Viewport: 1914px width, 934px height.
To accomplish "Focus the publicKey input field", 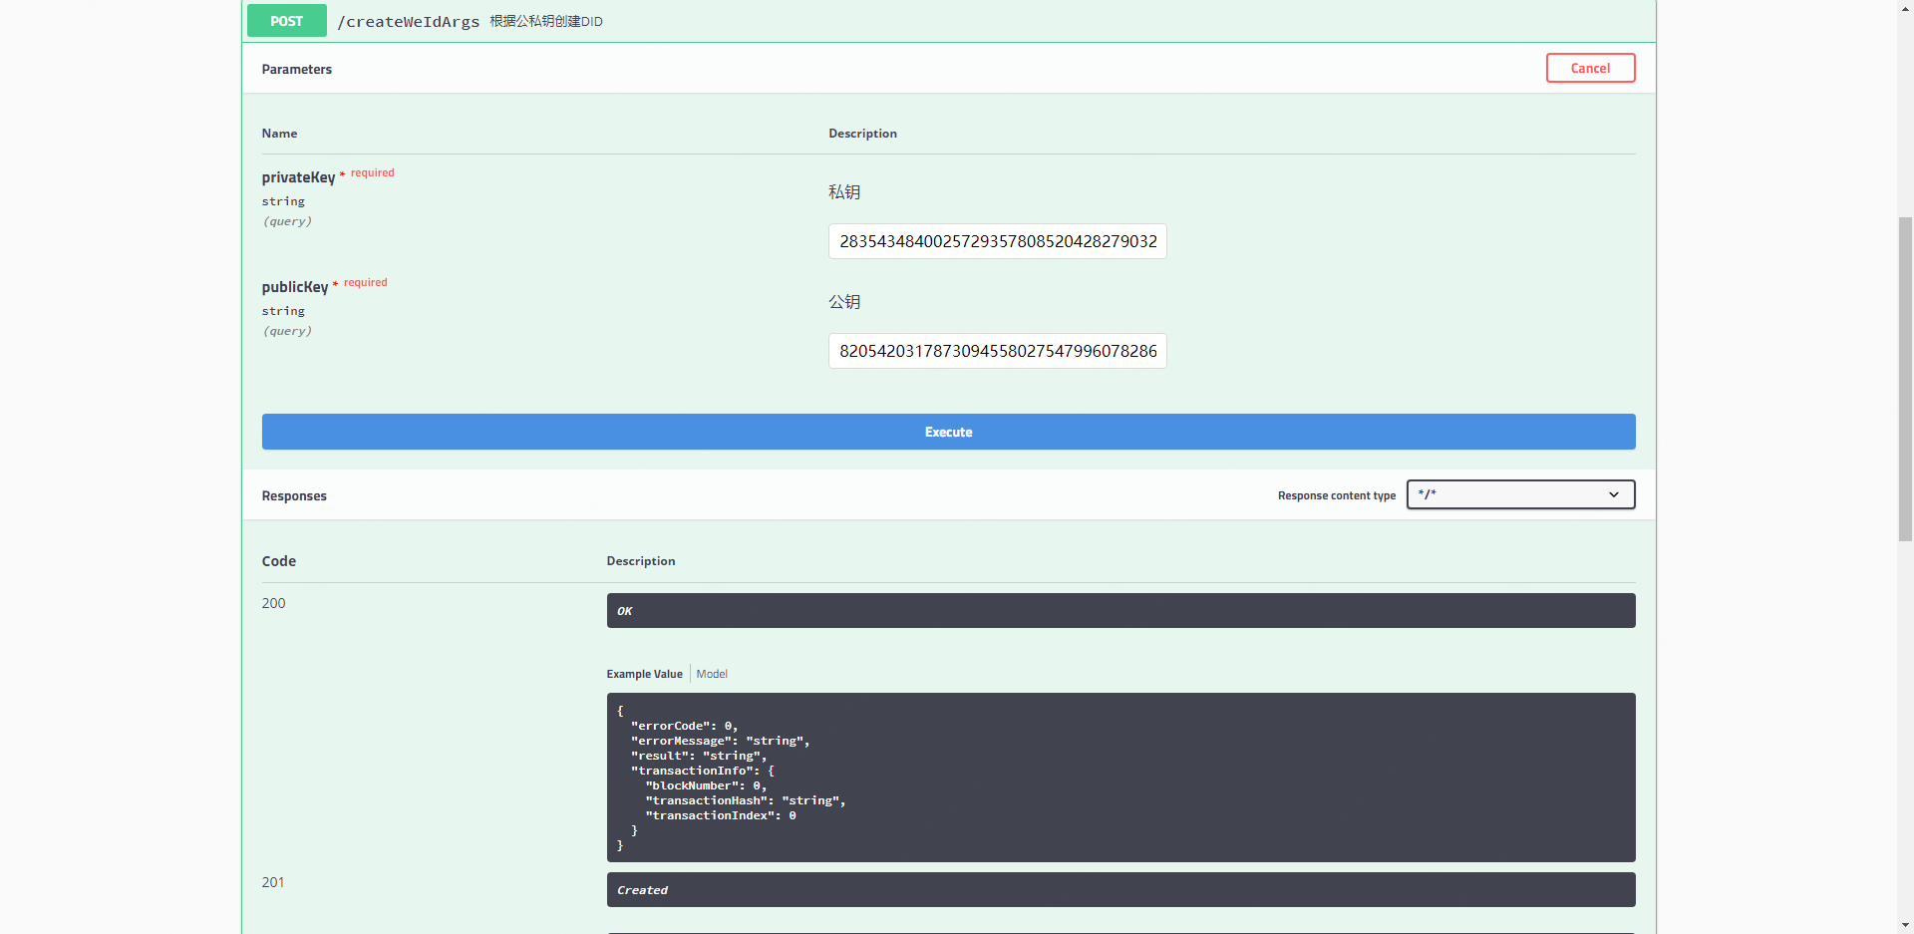I will pyautogui.click(x=997, y=351).
